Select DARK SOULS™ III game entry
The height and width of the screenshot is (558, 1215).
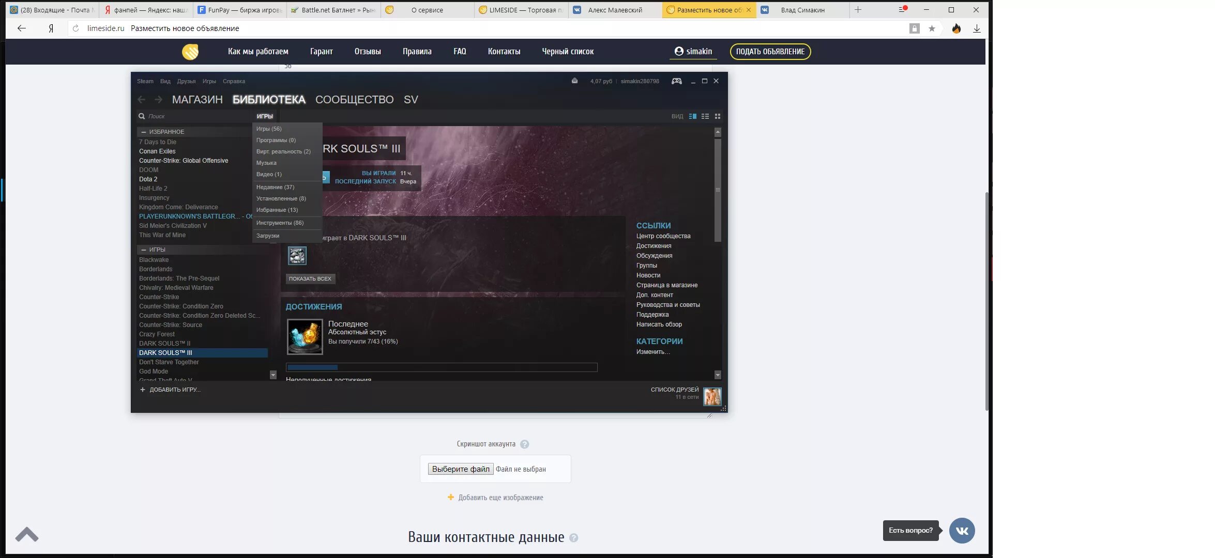(202, 353)
